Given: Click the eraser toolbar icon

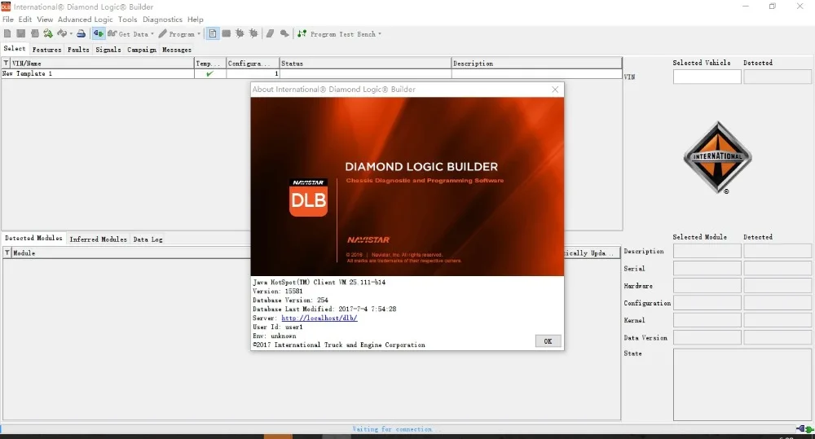Looking at the screenshot, I should 270,33.
